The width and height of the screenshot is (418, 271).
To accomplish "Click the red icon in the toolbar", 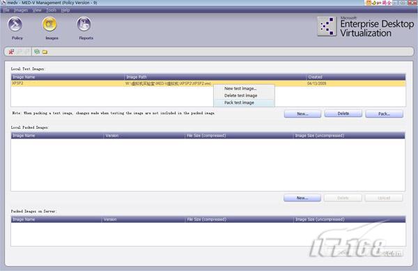I will pyautogui.click(x=11, y=52).
